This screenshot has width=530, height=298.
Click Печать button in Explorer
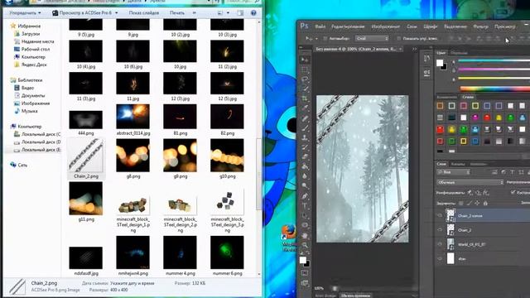[x=176, y=13]
